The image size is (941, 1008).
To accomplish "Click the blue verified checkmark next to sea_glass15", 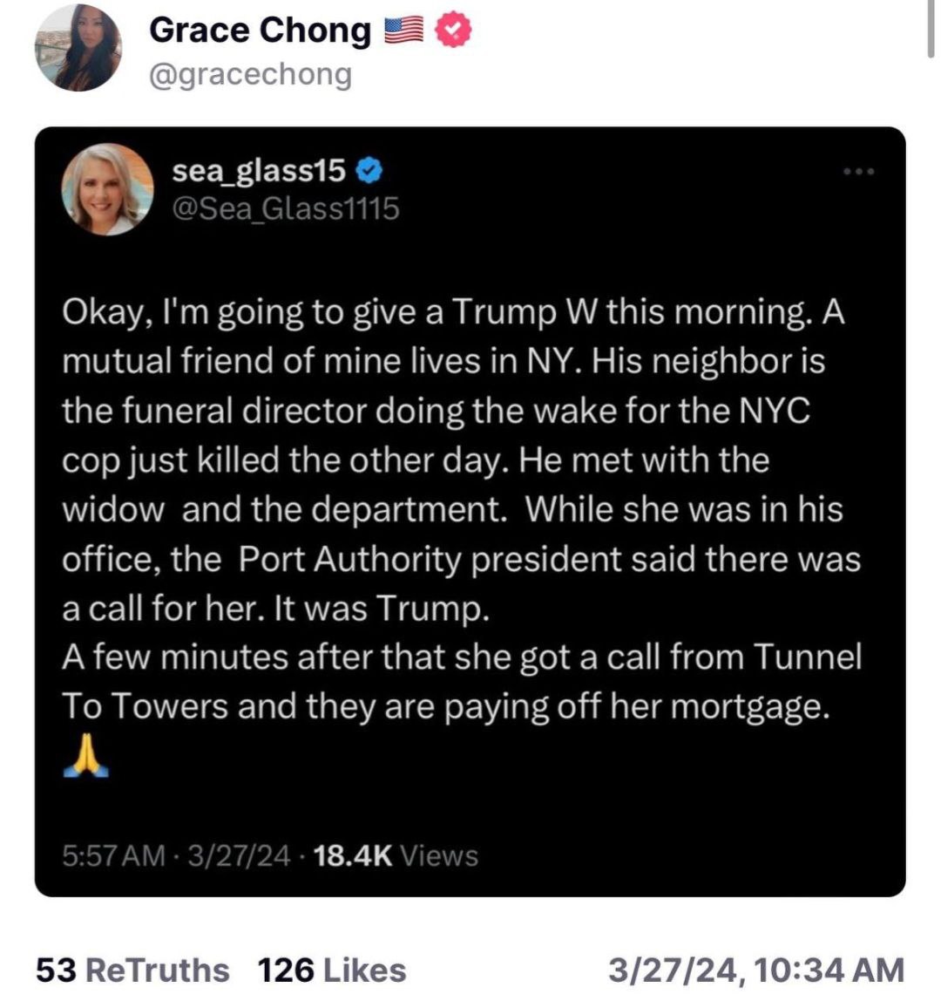I will (369, 170).
